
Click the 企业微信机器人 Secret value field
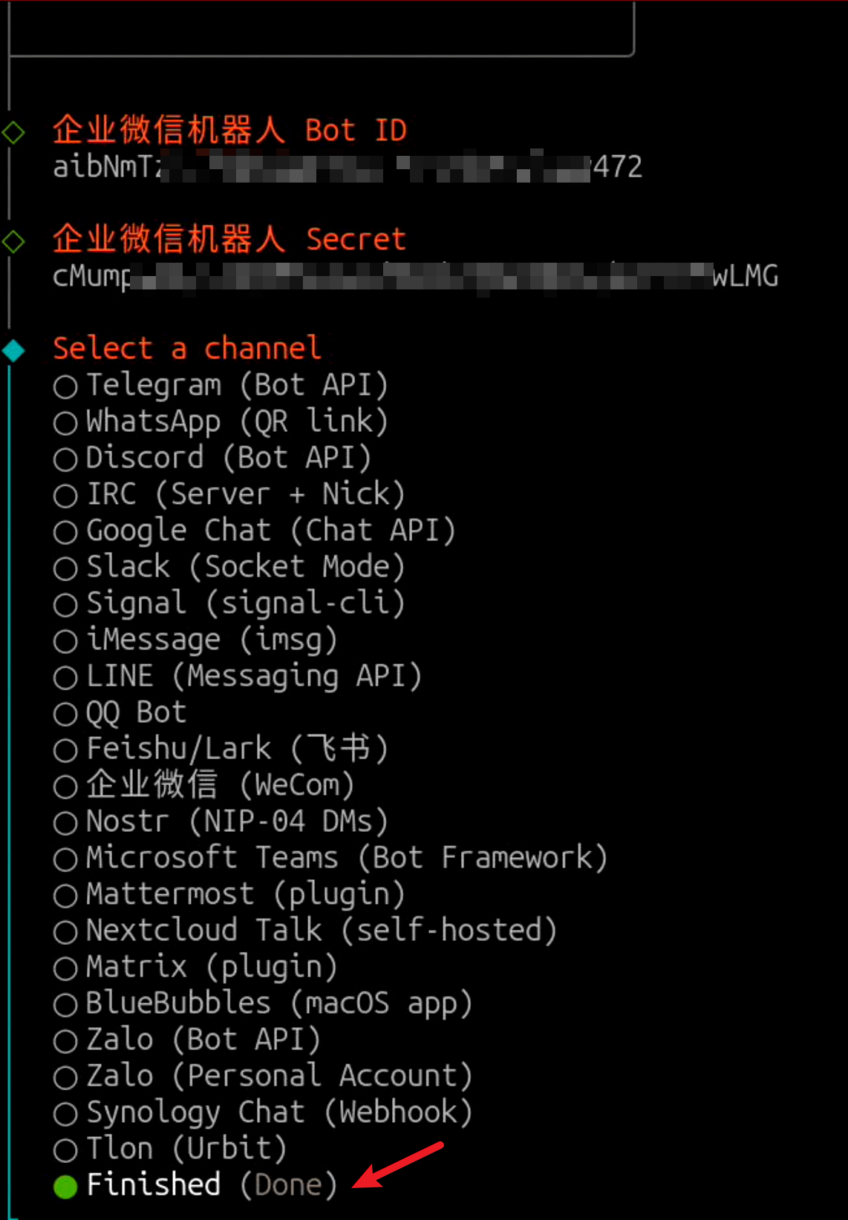coord(415,277)
